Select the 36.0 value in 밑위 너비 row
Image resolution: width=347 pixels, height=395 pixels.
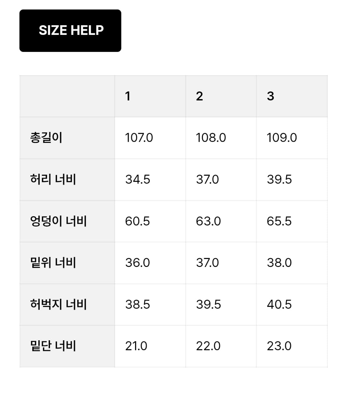pos(138,263)
